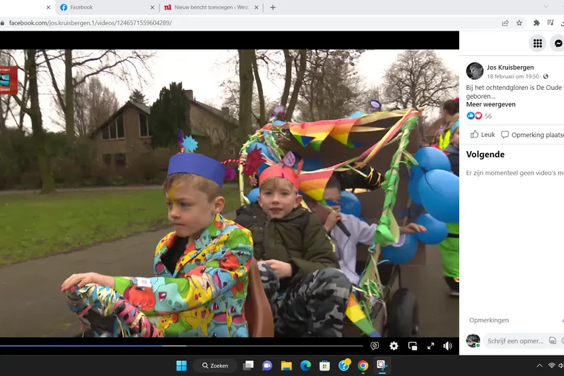Open video settings gear icon
The height and width of the screenshot is (376, 564).
[394, 346]
